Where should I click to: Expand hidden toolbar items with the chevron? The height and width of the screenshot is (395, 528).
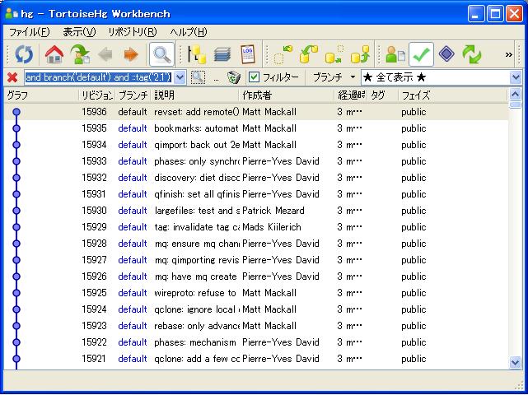click(x=509, y=54)
